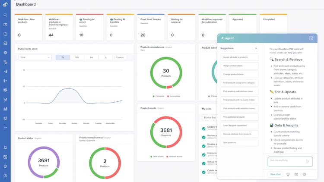This screenshot has width=324, height=182.
Task: Open the Total dropdown in Published chart
Action: [x=35, y=57]
